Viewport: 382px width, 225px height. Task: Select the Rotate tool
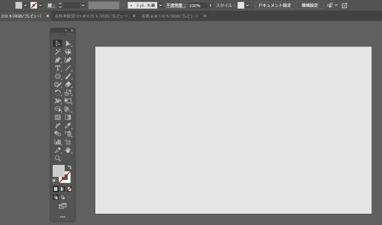point(58,93)
